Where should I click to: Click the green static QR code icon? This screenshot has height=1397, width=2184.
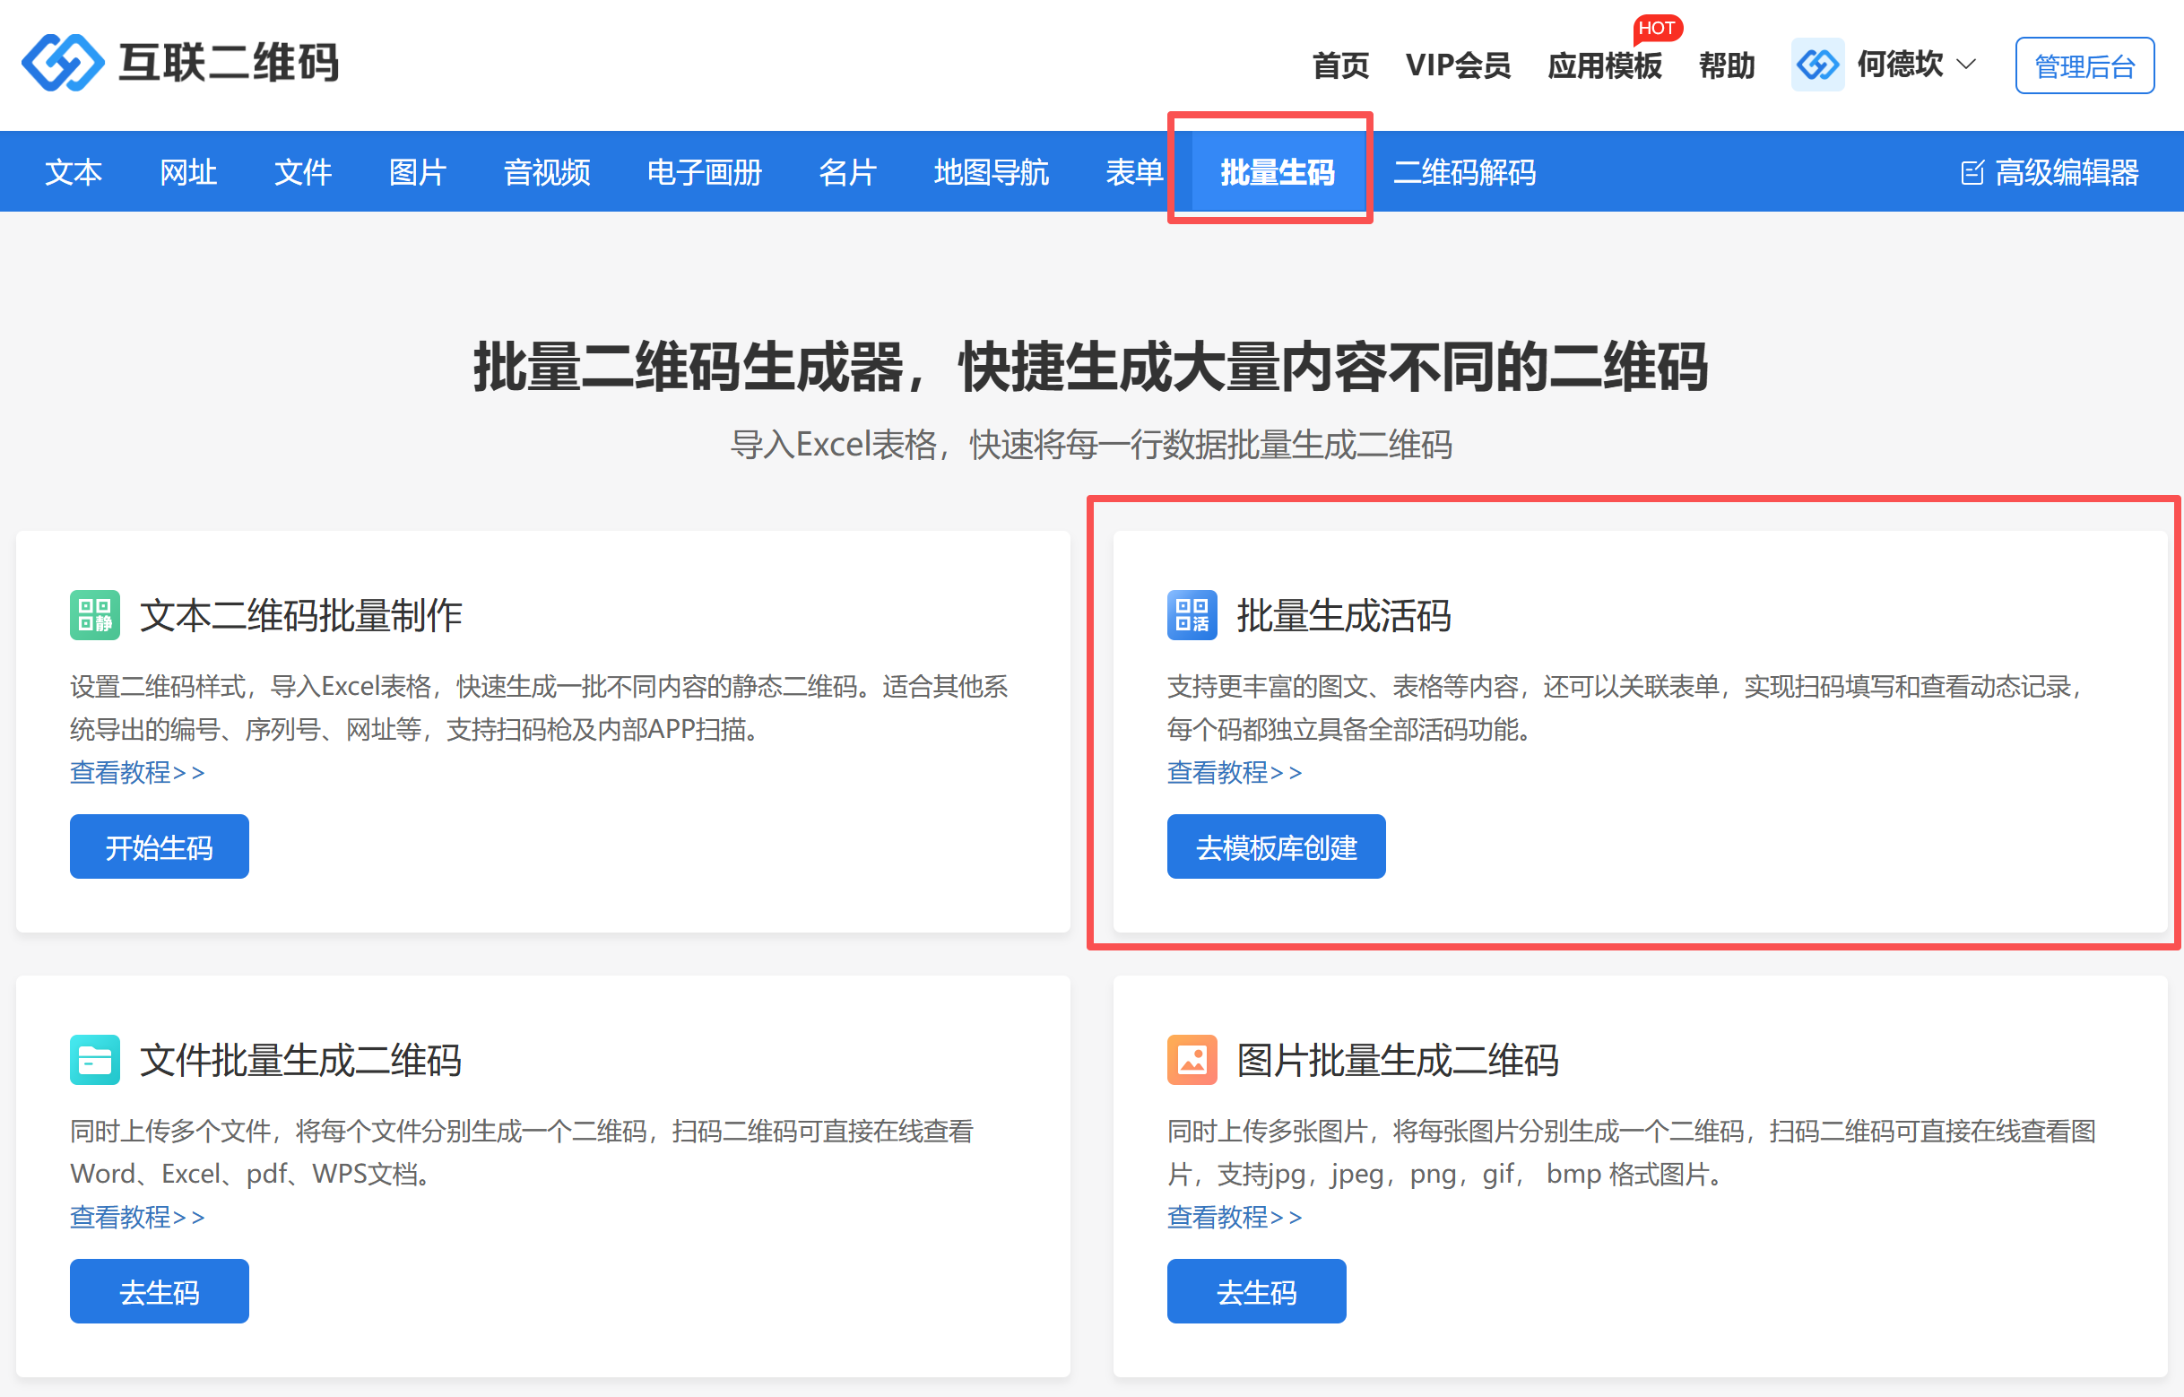[x=94, y=615]
